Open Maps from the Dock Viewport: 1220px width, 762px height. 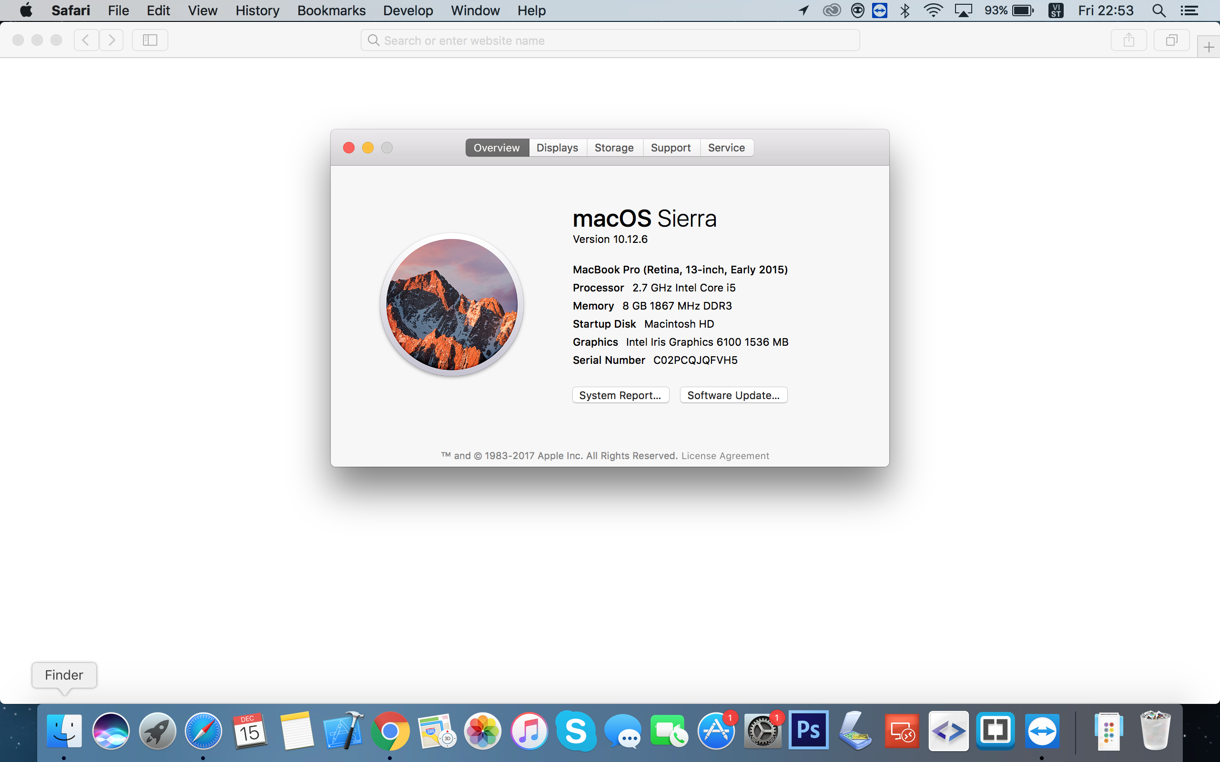437,731
